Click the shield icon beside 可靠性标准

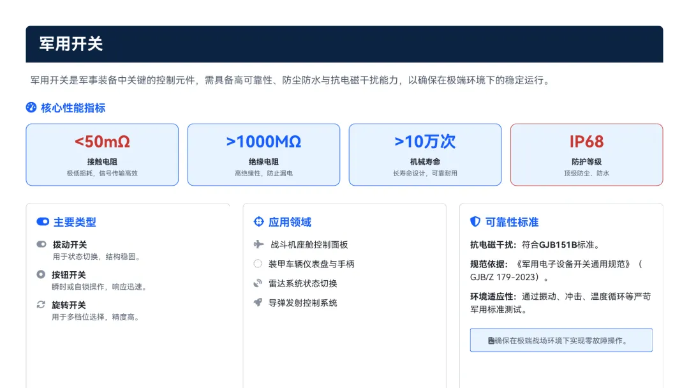coord(475,222)
